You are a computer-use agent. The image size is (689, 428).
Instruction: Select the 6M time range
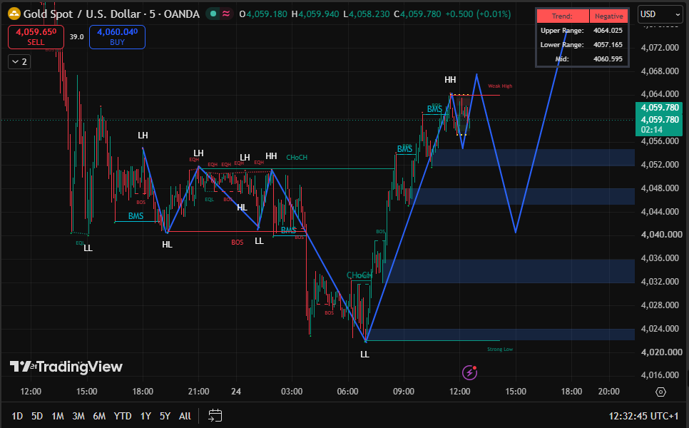point(99,416)
